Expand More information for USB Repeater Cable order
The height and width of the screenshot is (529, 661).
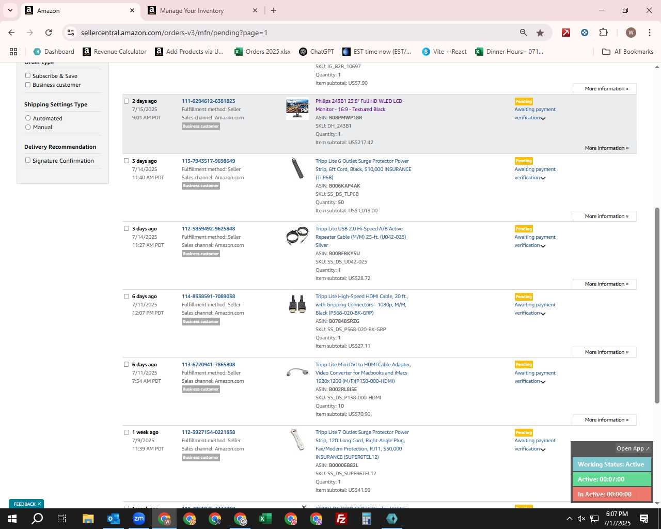pyautogui.click(x=605, y=284)
